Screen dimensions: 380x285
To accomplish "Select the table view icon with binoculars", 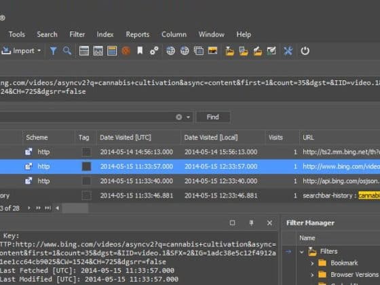I will tap(98, 51).
